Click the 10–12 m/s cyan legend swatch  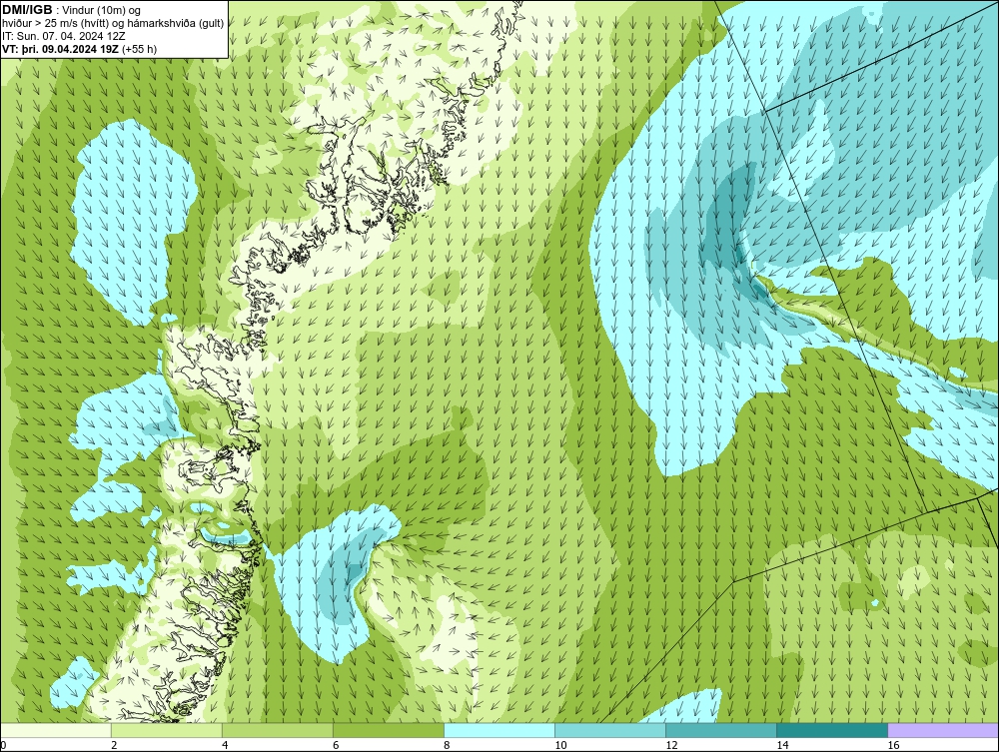(609, 730)
